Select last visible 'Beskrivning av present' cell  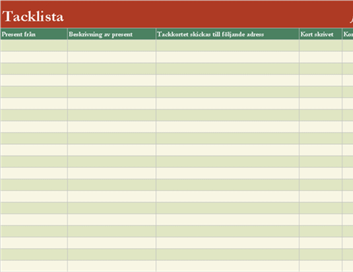tap(111, 266)
